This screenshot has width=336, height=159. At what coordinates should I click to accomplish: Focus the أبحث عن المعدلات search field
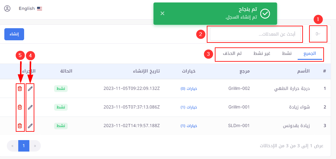(x=255, y=34)
